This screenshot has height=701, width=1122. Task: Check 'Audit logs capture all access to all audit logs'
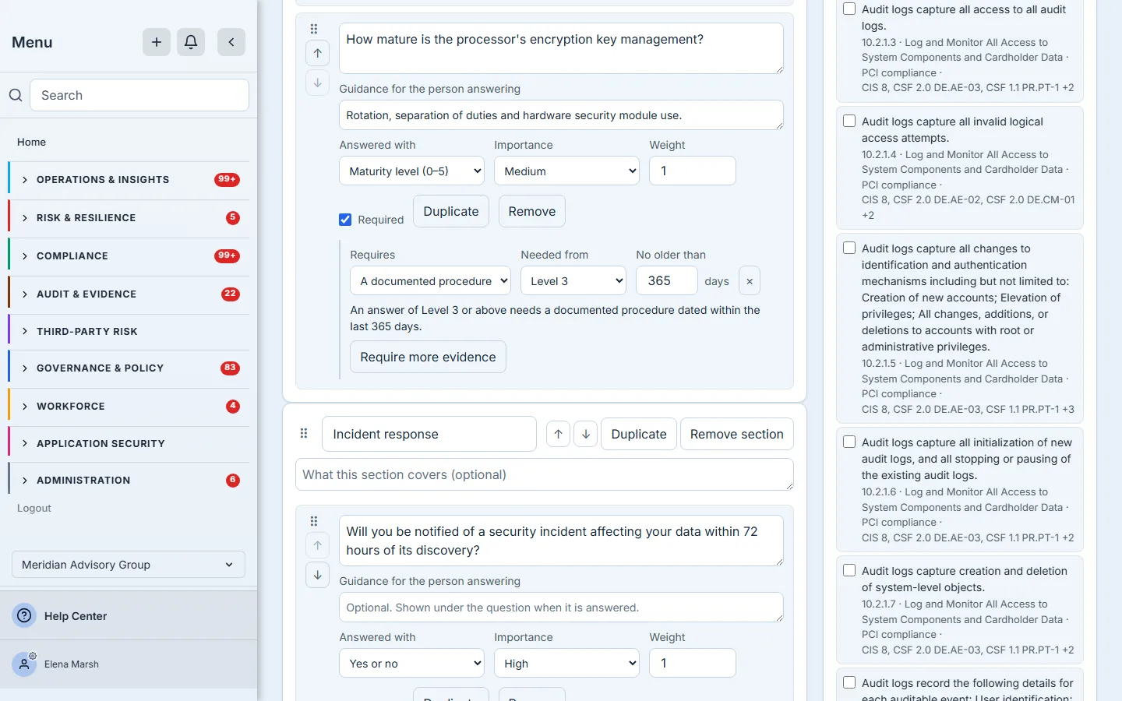pyautogui.click(x=849, y=9)
